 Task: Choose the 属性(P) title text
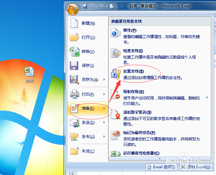(130, 30)
